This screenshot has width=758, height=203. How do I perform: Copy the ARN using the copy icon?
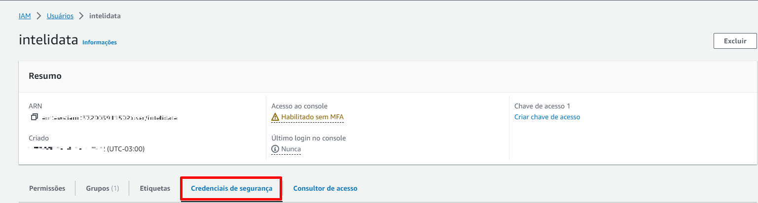pyautogui.click(x=34, y=117)
